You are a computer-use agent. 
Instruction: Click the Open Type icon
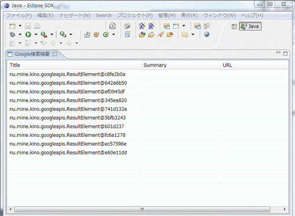[x=127, y=26]
